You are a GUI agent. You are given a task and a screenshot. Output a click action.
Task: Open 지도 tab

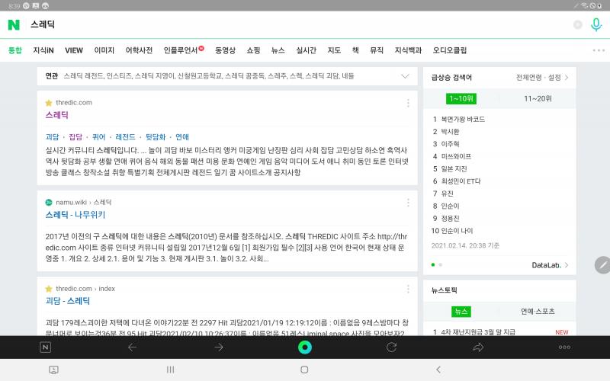click(334, 50)
